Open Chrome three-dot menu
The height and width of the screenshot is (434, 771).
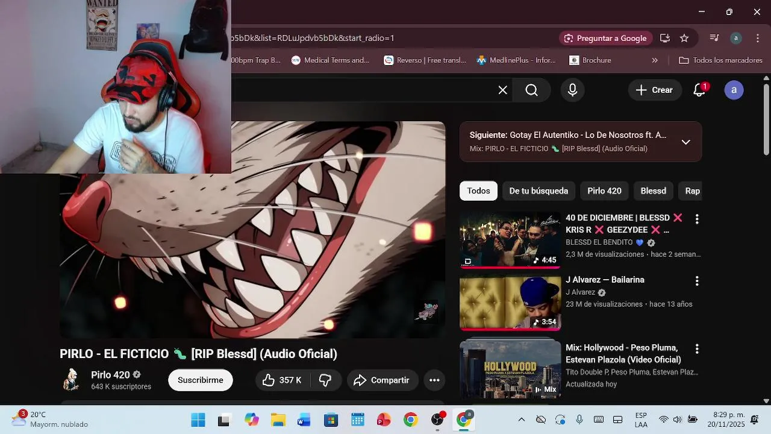click(757, 38)
